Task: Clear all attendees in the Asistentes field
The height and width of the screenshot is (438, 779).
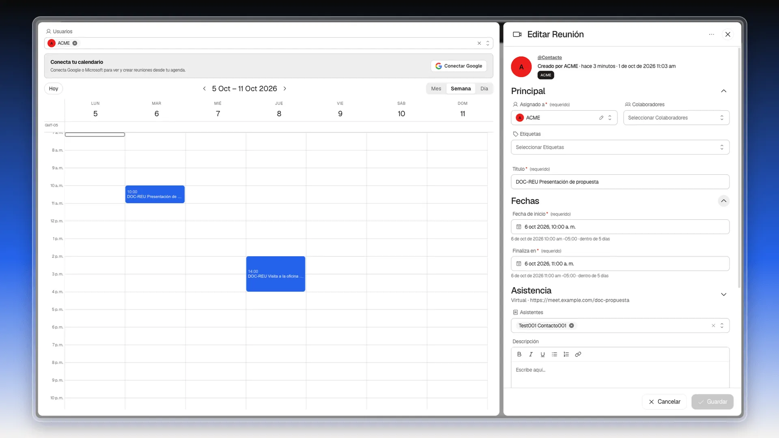Action: 713,326
